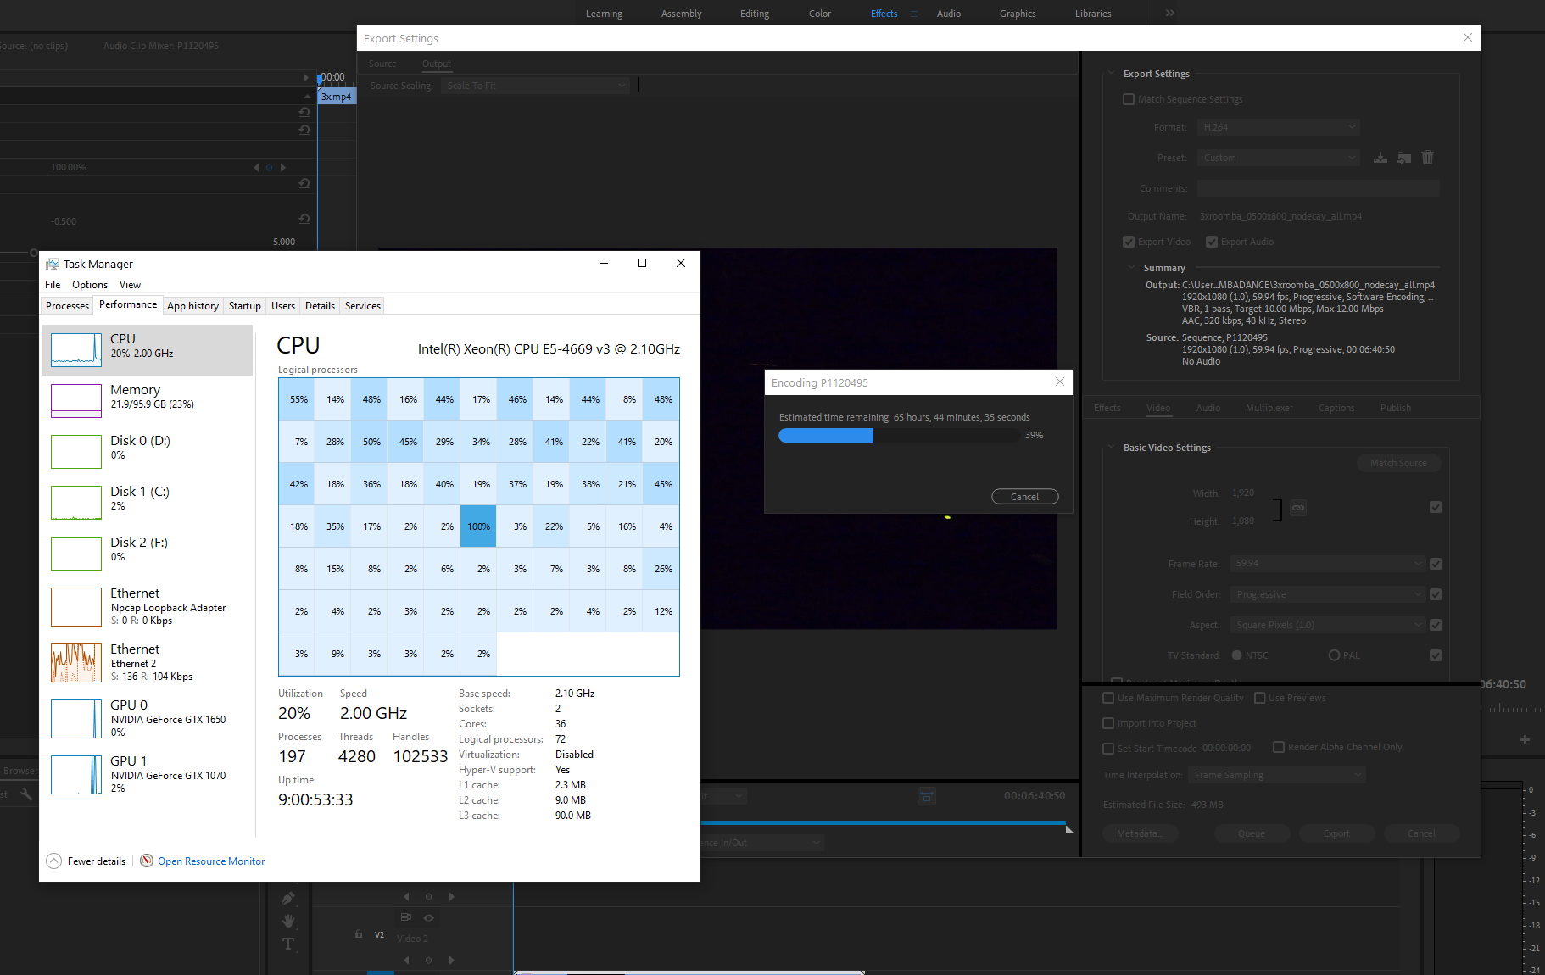The width and height of the screenshot is (1545, 975).
Task: Open Task Manager Options menu
Action: tap(90, 285)
